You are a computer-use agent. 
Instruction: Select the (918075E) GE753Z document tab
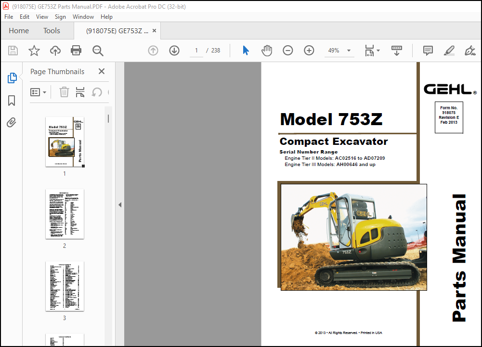point(117,31)
